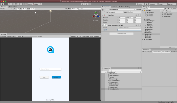Collapse the Game Controller (Script) component
The image size is (177, 103).
[102, 25]
